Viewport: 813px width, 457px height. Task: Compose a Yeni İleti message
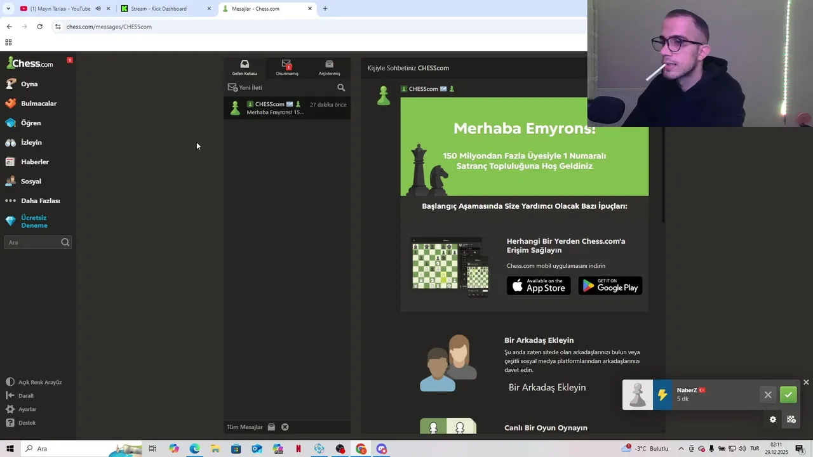click(245, 88)
